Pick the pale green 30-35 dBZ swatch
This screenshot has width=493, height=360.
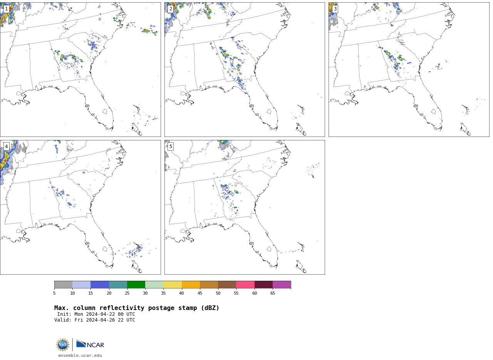(154, 285)
